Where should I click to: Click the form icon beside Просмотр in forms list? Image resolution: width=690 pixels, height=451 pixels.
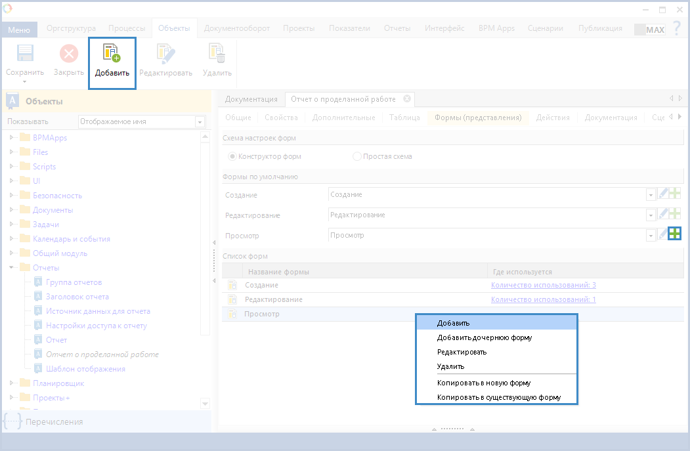(x=232, y=314)
